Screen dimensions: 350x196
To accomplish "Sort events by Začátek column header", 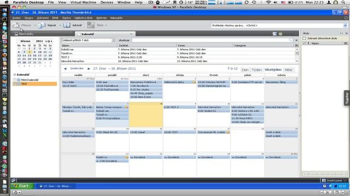I will [147, 46].
